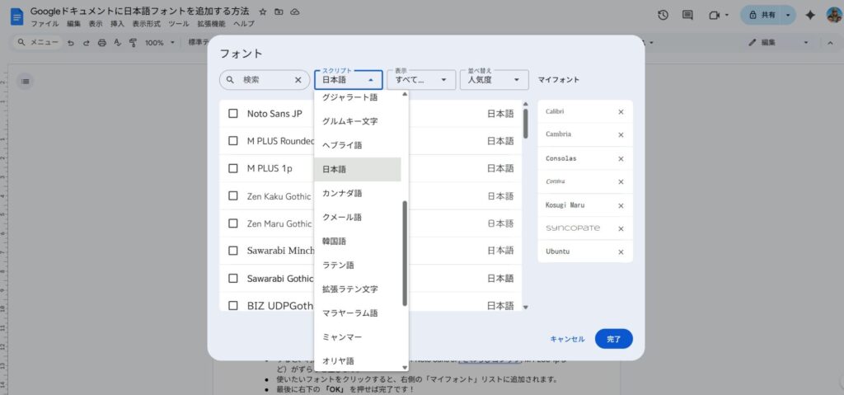844x395 pixels.
Task: Clear the font search field
Action: (298, 80)
